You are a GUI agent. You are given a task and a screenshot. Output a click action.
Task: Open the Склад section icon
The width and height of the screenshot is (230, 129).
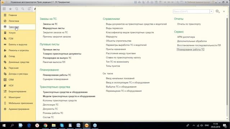pyautogui.click(x=5, y=56)
